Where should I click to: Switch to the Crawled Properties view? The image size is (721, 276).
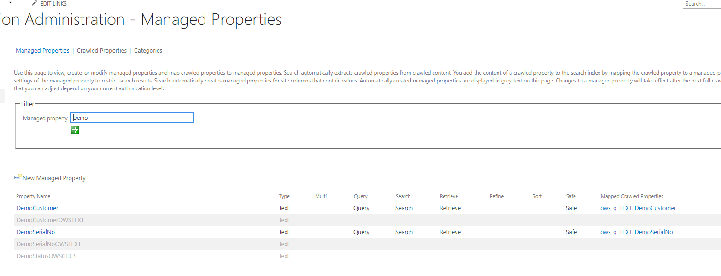(101, 50)
